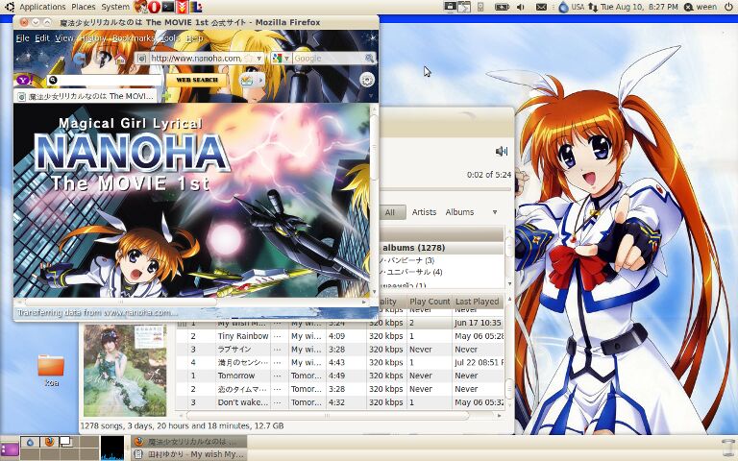Choose Artists view in Rhythmbox
This screenshot has width=738, height=461.
pos(424,212)
